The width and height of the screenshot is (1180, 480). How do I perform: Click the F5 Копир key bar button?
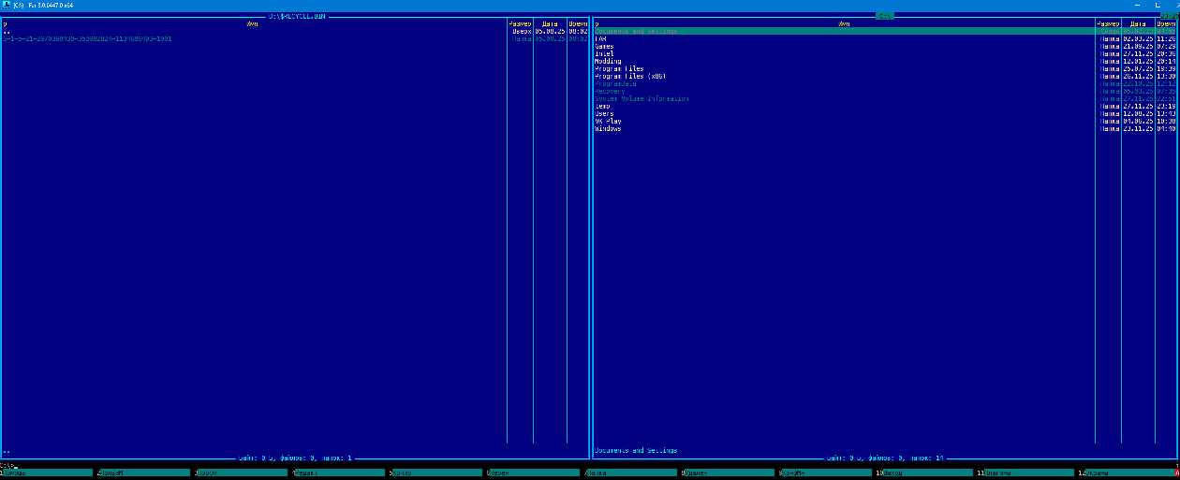436,473
